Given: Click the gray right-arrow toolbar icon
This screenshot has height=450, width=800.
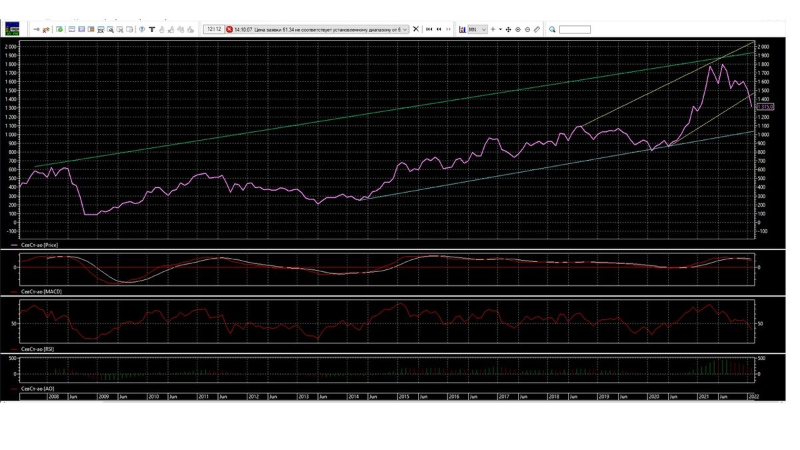Looking at the screenshot, I should tap(37, 29).
